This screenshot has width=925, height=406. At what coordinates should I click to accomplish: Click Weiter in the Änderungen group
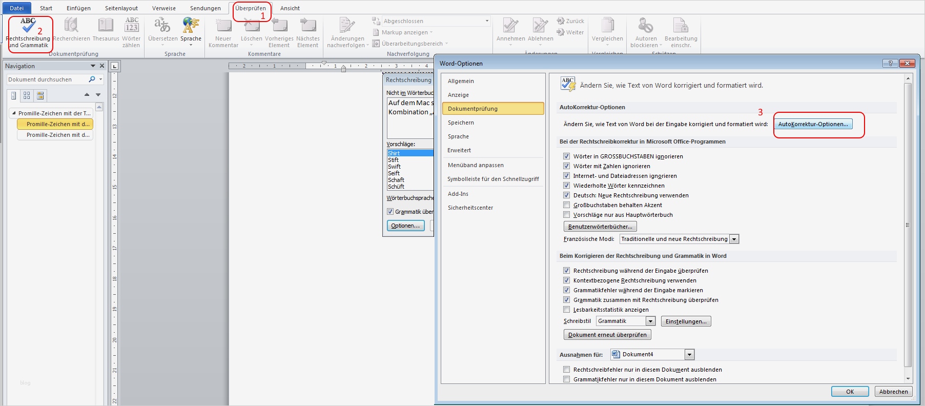coord(570,32)
